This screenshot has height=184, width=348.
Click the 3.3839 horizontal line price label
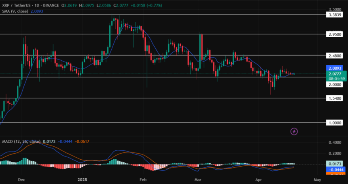(335, 15)
